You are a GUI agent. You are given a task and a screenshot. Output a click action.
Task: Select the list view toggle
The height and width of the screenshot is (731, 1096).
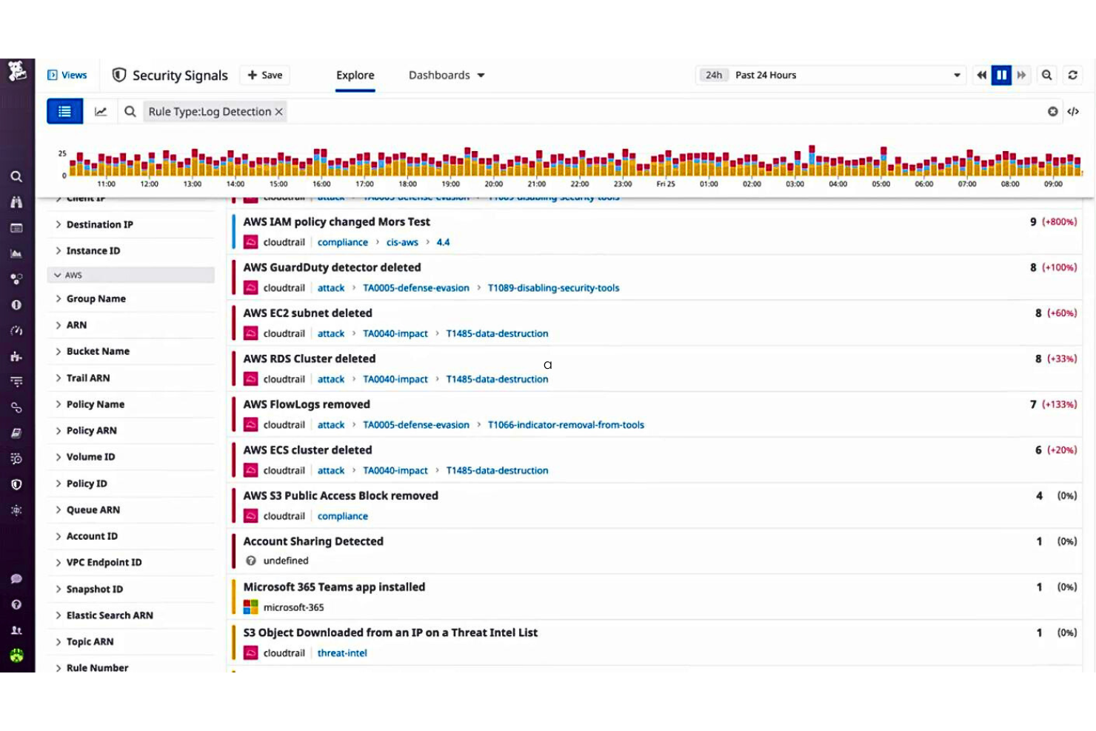[64, 111]
